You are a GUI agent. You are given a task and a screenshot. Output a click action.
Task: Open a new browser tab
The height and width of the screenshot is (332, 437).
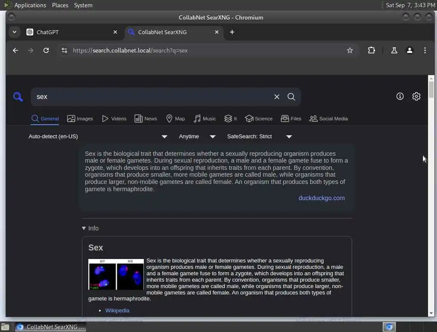click(232, 32)
